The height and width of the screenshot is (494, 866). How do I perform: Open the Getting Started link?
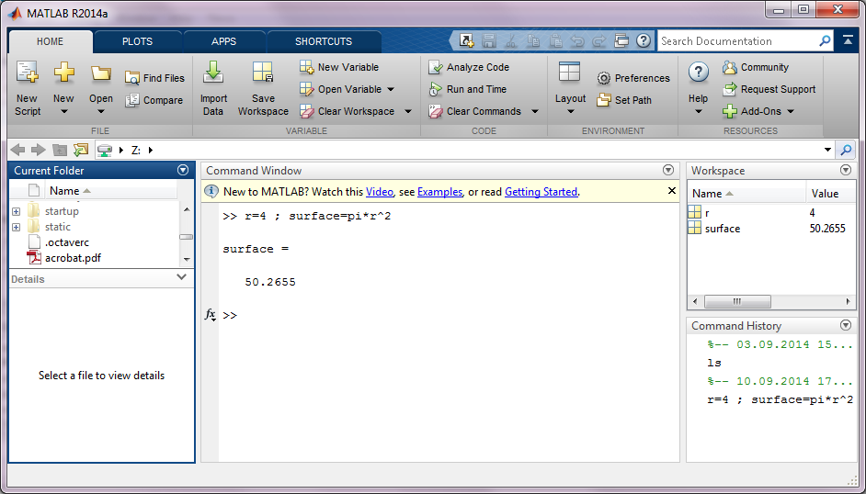coord(541,192)
